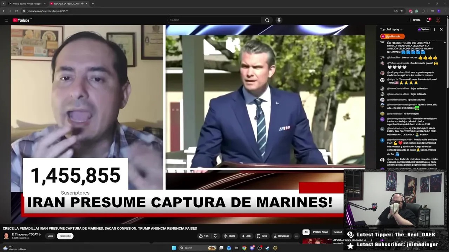Reload the current page
This screenshot has width=449, height=252.
coord(16,11)
